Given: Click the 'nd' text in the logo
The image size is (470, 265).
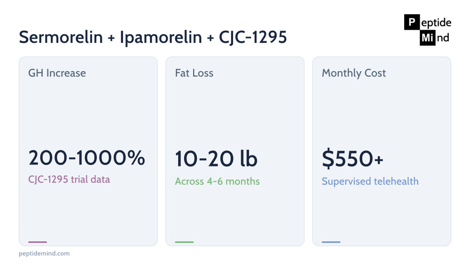Looking at the screenshot, I should click(443, 38).
